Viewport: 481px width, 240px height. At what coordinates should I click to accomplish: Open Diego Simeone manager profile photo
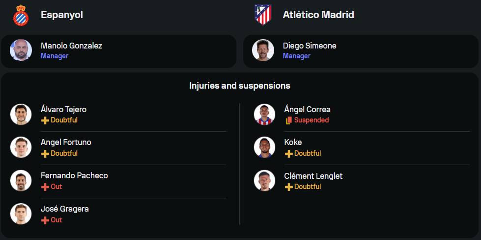(x=263, y=50)
